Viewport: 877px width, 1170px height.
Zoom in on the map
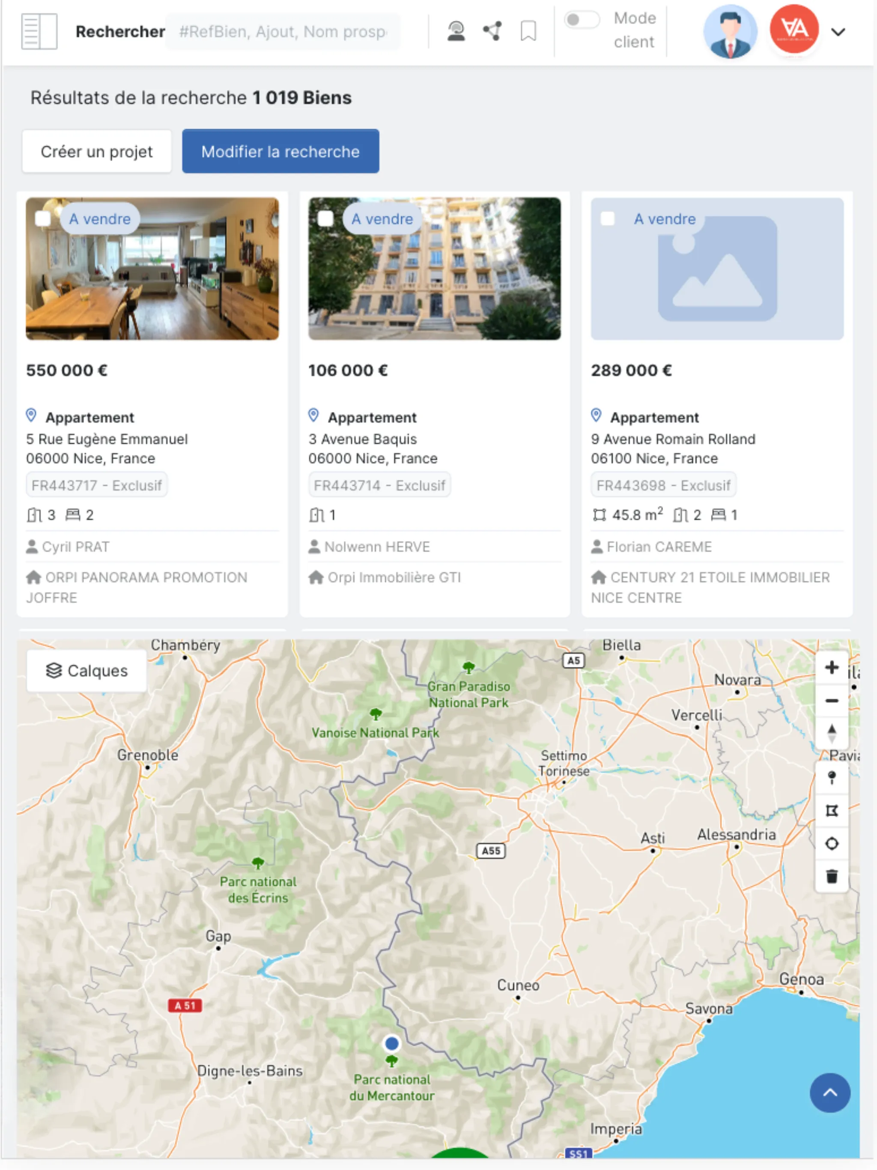click(832, 668)
